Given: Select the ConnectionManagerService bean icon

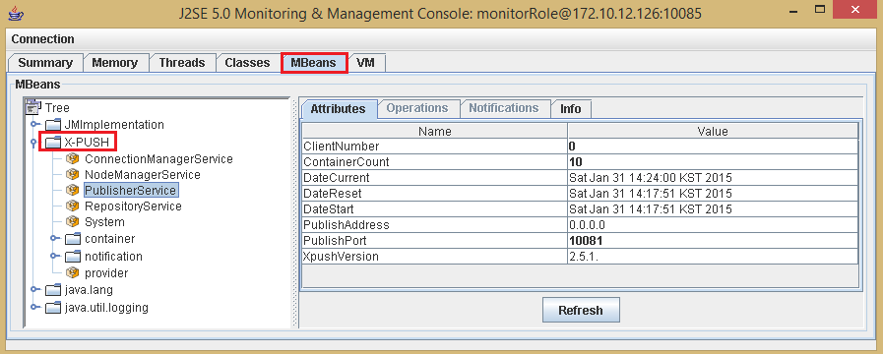Looking at the screenshot, I should pyautogui.click(x=72, y=158).
